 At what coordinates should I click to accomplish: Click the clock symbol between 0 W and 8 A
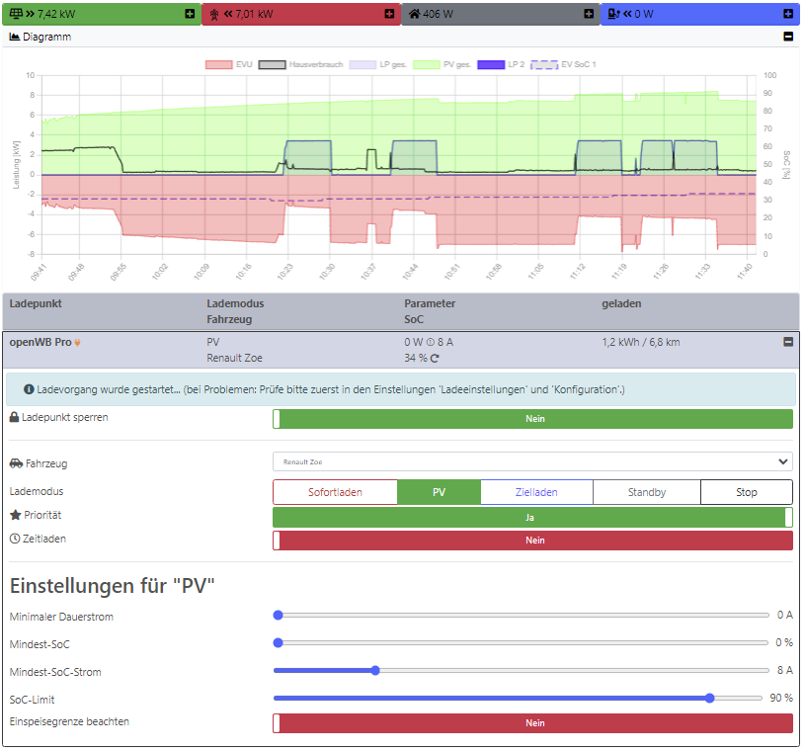pyautogui.click(x=431, y=342)
